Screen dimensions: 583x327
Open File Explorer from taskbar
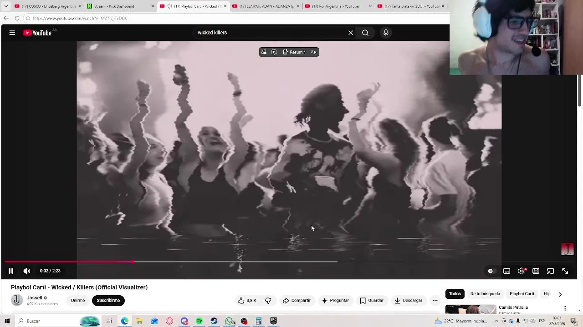(139, 321)
